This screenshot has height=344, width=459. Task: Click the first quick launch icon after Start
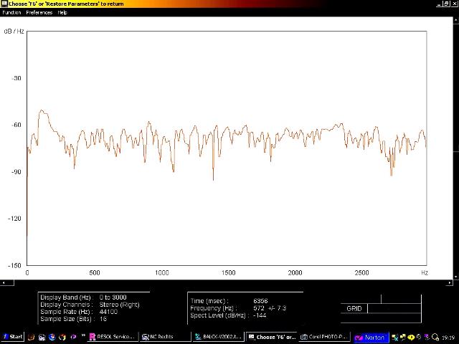click(31, 337)
